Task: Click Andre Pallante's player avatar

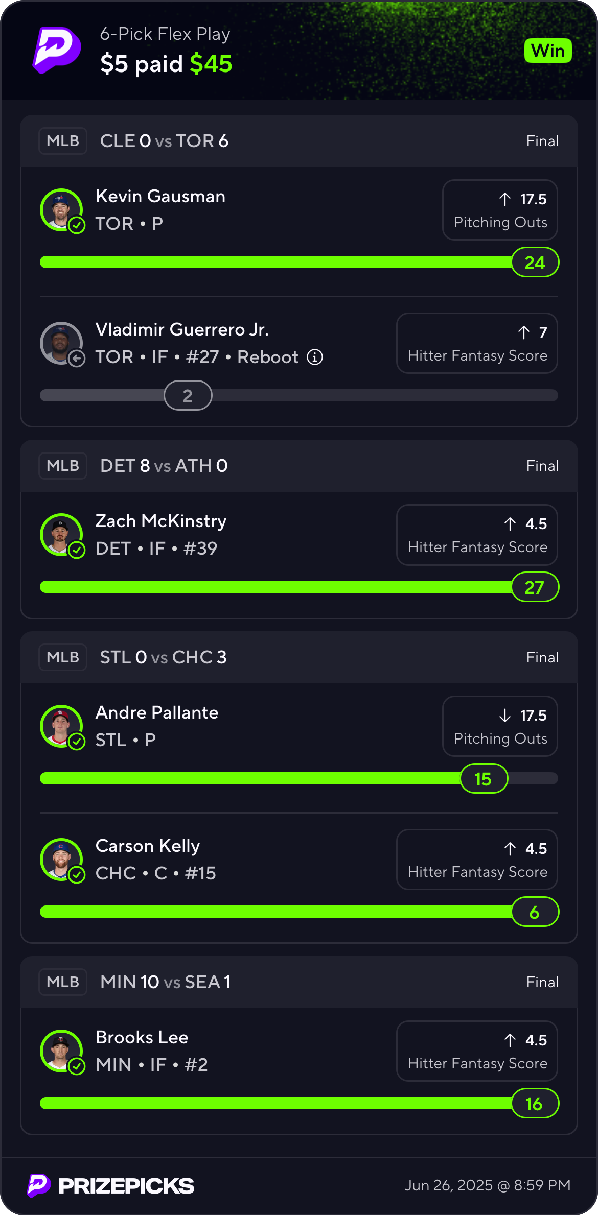Action: 61,726
